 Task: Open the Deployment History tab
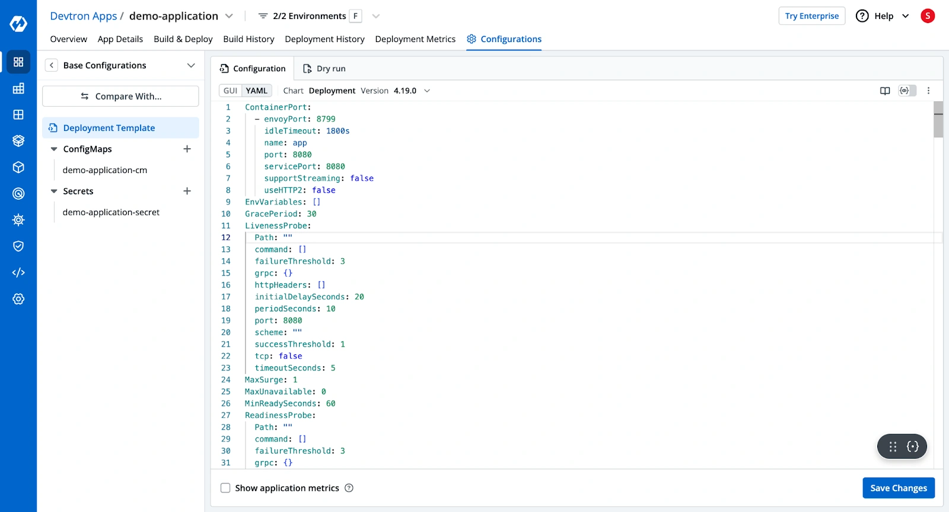click(x=324, y=39)
